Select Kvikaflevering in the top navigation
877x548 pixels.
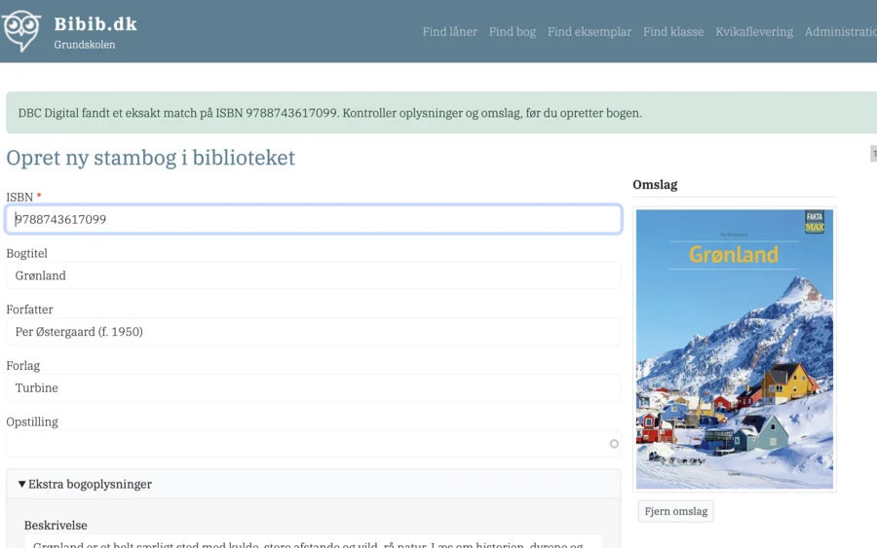coord(754,32)
